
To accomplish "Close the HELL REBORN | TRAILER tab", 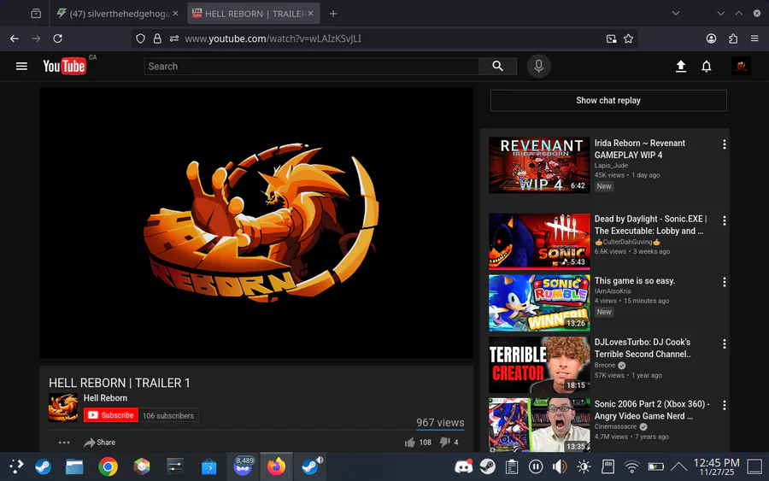I will tap(310, 14).
